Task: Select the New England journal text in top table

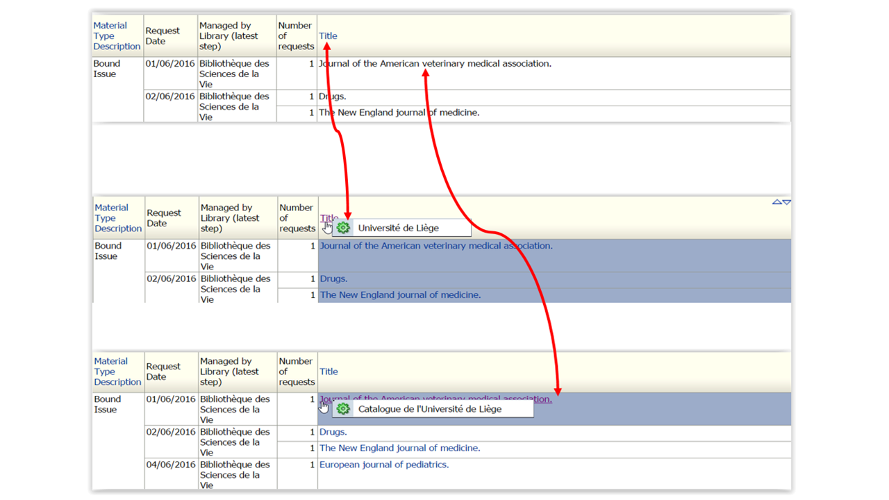Action: pos(399,112)
